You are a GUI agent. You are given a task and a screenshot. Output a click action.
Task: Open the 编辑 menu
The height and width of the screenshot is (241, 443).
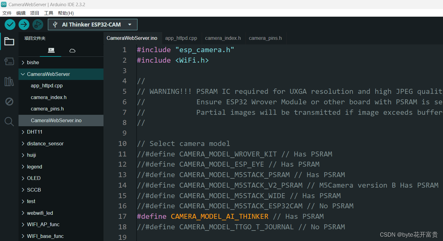pyautogui.click(x=21, y=13)
